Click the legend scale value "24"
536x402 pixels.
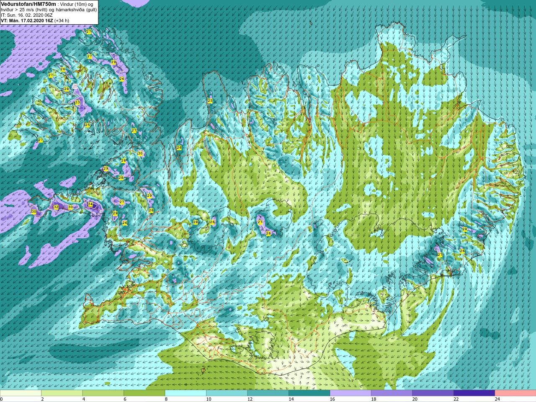pyautogui.click(x=497, y=399)
